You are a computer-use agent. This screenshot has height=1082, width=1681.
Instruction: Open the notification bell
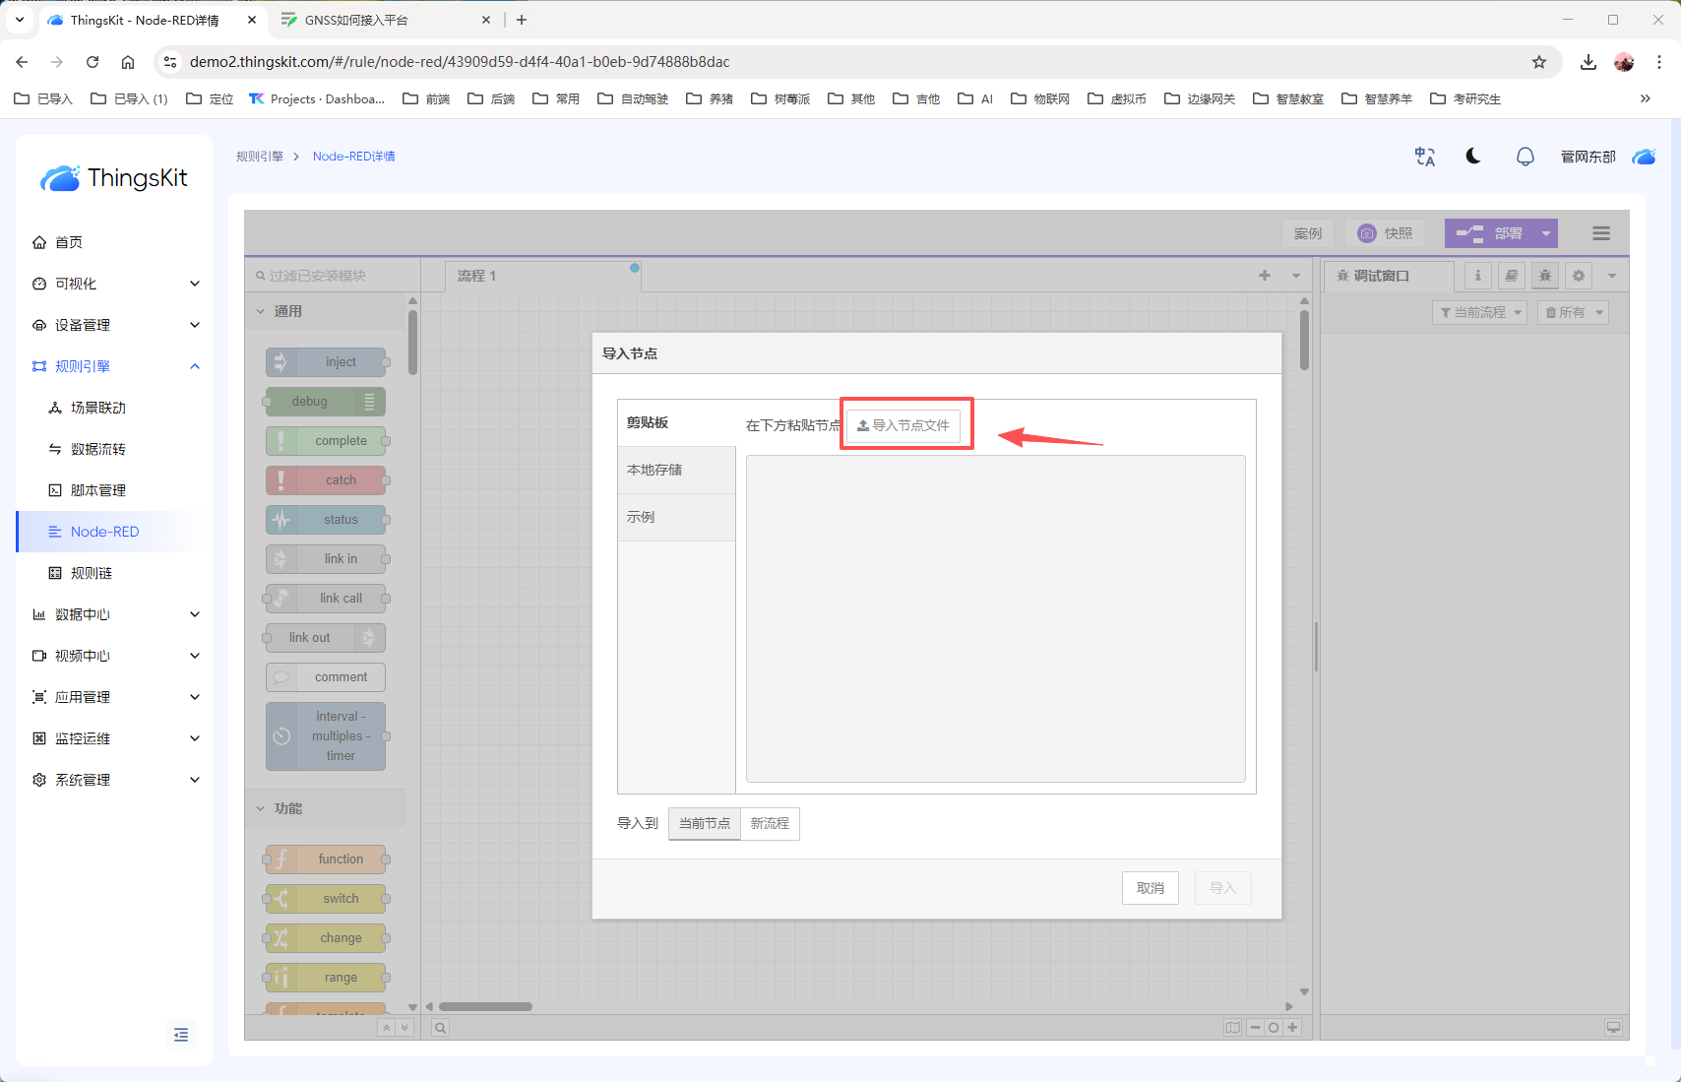(x=1525, y=157)
